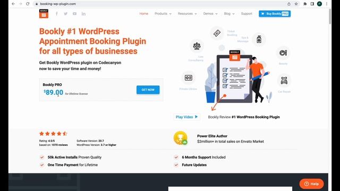Expand the Demos dropdown menu

[210, 14]
